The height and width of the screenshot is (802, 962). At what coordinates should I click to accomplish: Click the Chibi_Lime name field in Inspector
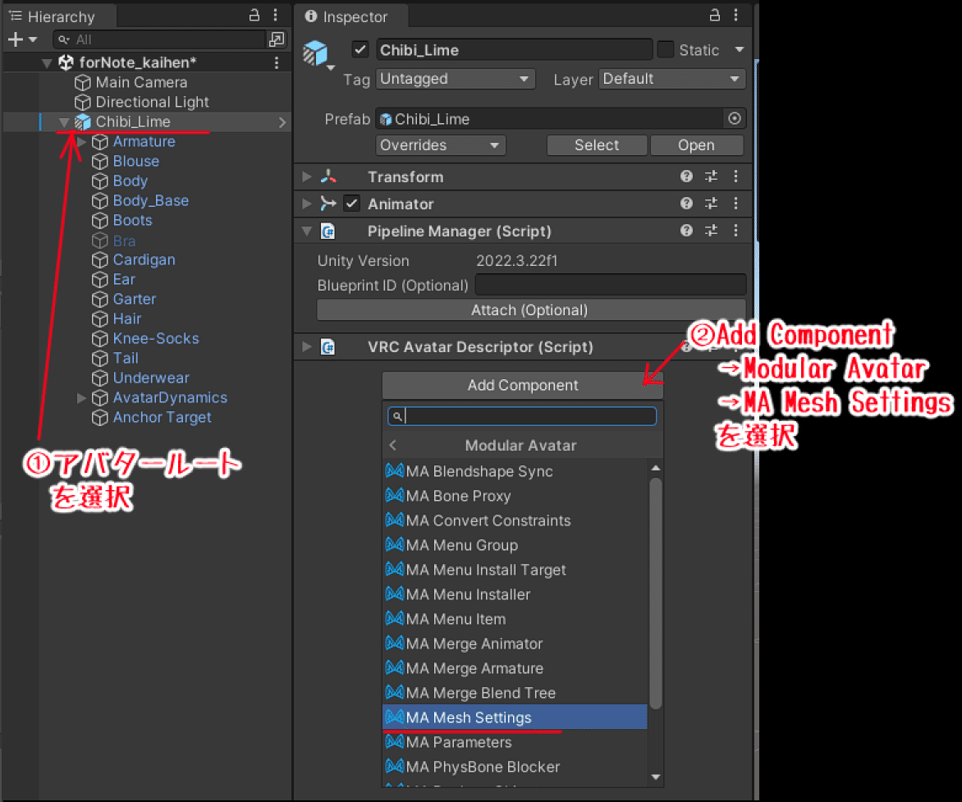[x=514, y=50]
